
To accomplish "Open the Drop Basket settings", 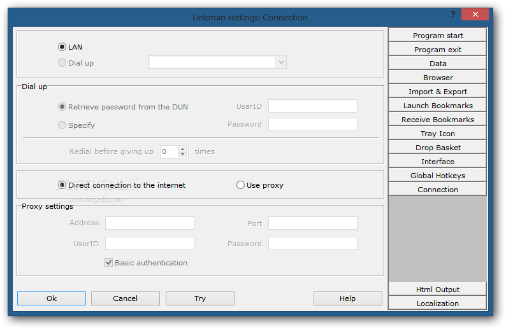I will point(438,148).
